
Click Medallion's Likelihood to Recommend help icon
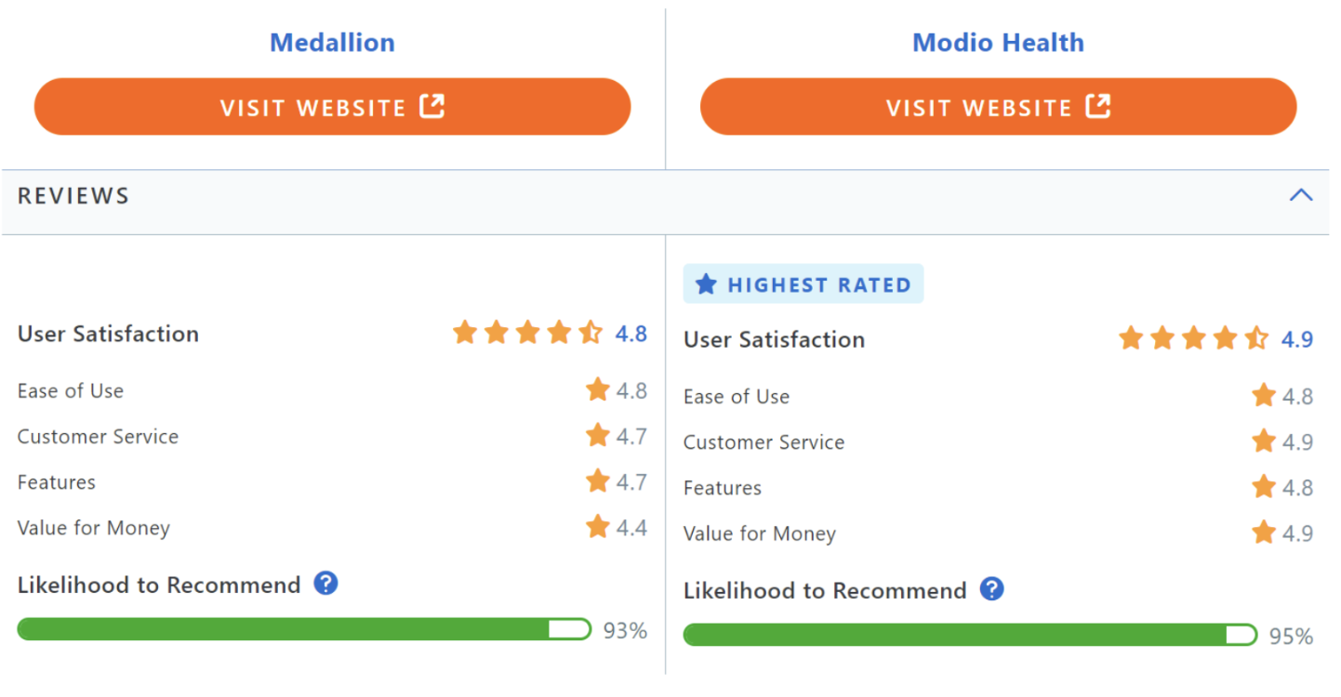pyautogui.click(x=325, y=584)
